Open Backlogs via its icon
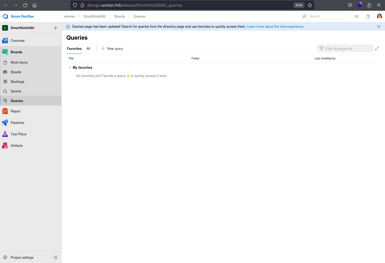This screenshot has width=385, height=263. point(5,82)
